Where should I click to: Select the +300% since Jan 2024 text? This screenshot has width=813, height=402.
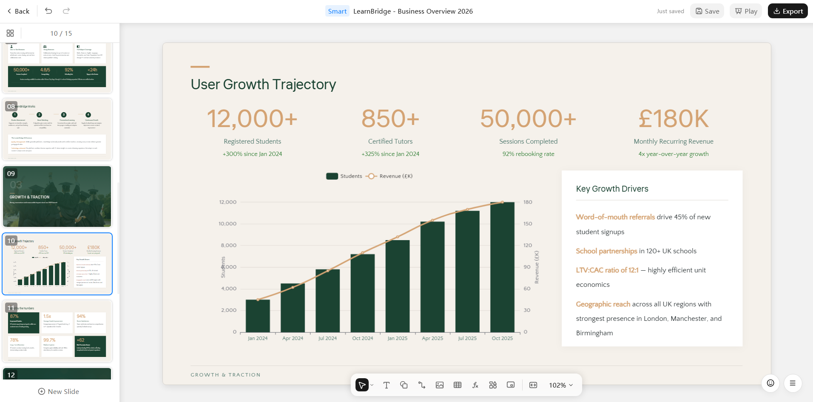point(253,154)
